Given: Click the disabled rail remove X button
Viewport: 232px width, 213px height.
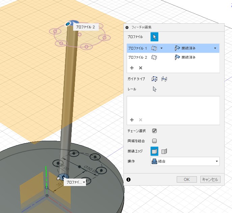Looking at the screenshot, I should tap(141, 120).
